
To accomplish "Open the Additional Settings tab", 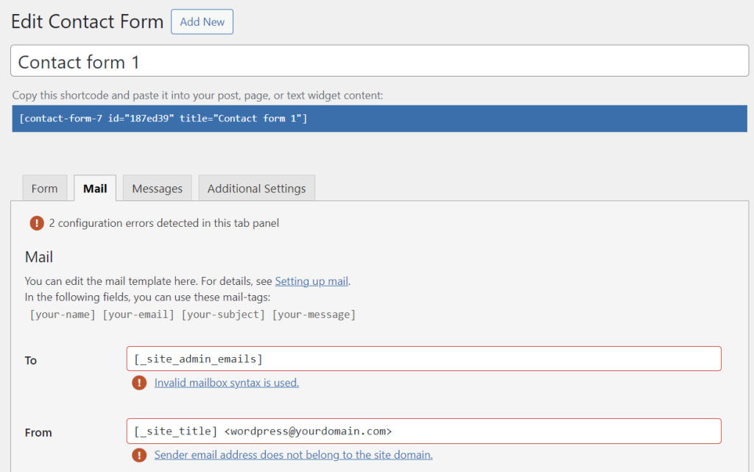I will tap(256, 188).
